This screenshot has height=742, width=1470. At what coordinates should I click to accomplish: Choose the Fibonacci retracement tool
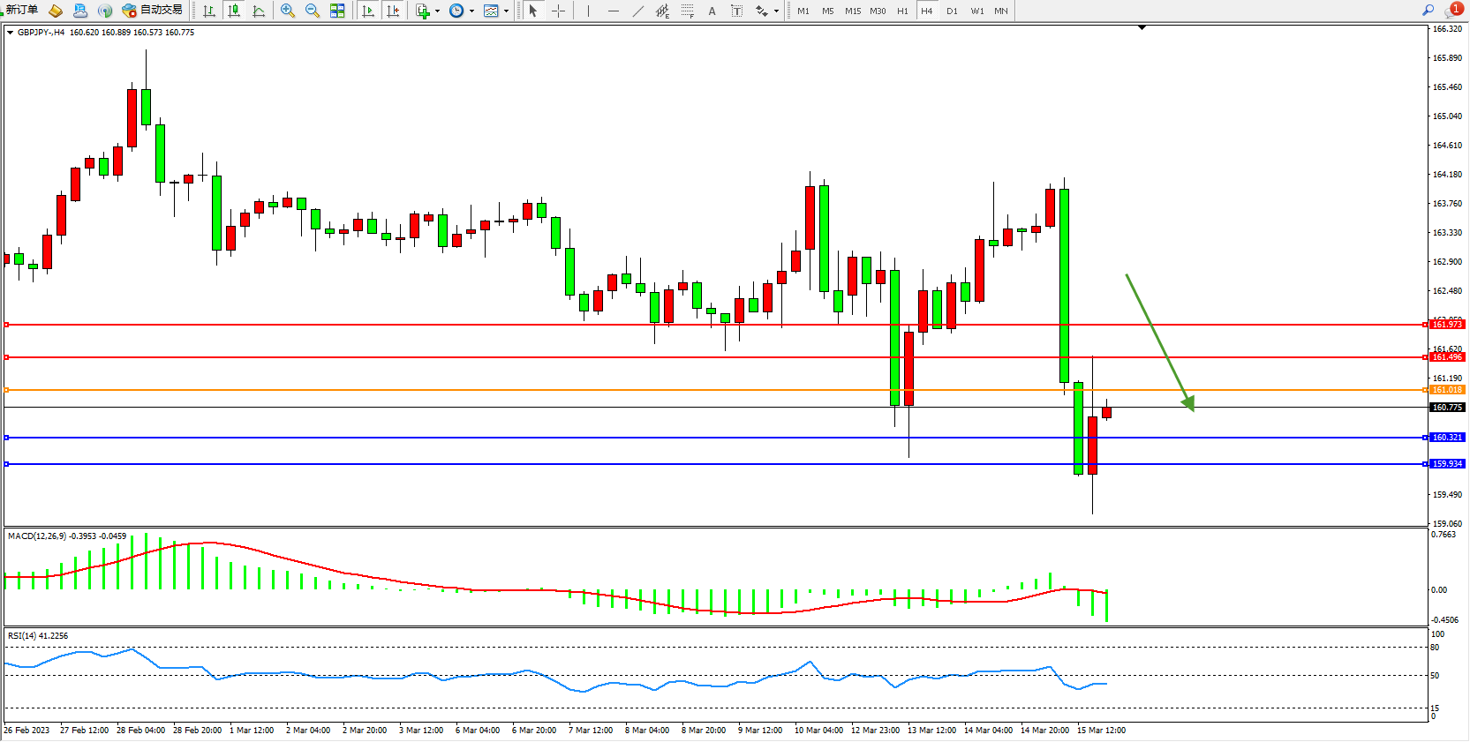687,11
